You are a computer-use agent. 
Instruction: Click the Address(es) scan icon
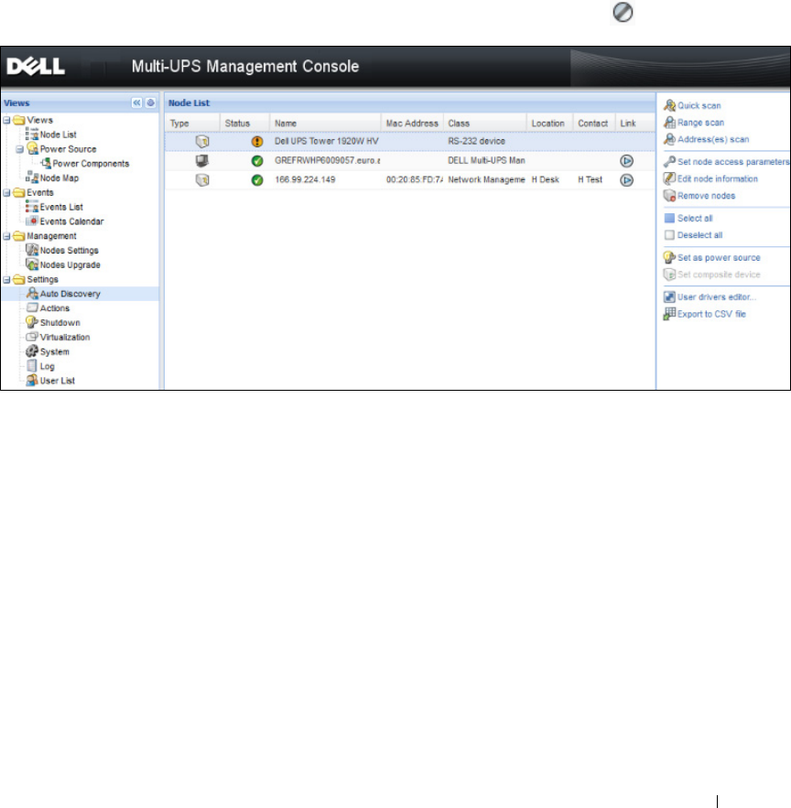pyautogui.click(x=669, y=139)
